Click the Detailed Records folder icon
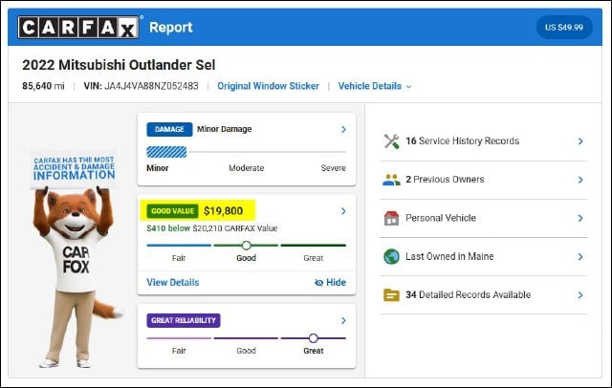612x388 pixels. pyautogui.click(x=391, y=294)
